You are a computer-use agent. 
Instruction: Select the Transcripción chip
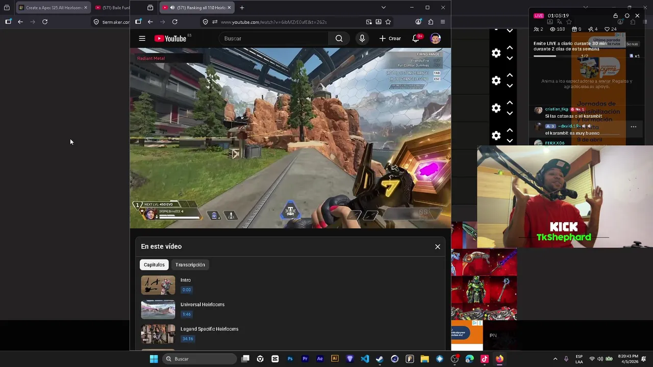[x=190, y=265]
